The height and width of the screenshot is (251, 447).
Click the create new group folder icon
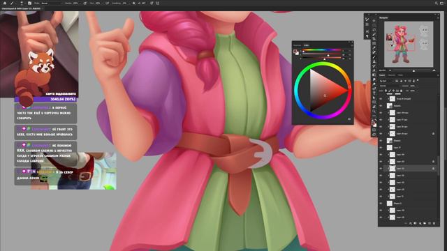(x=425, y=223)
